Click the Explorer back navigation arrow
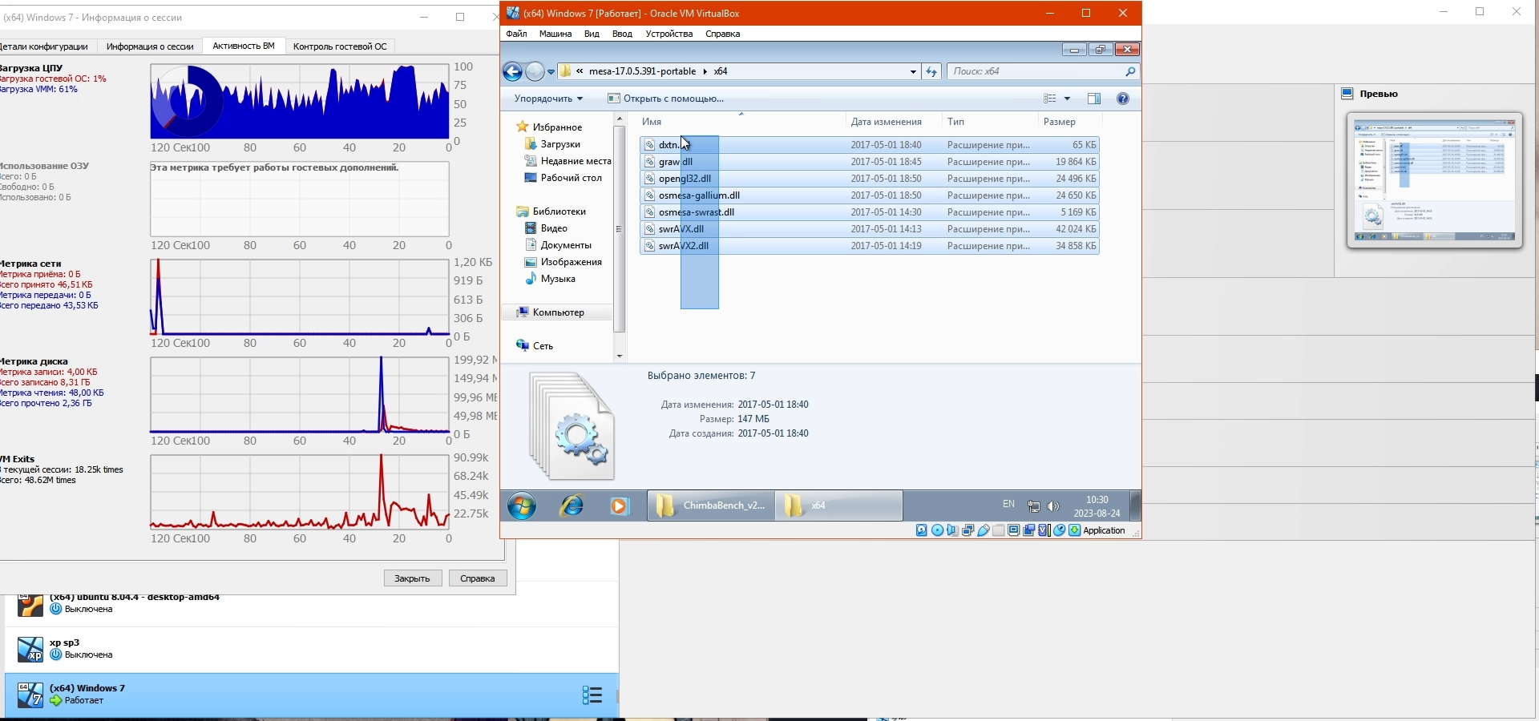The height and width of the screenshot is (721, 1539). tap(513, 72)
